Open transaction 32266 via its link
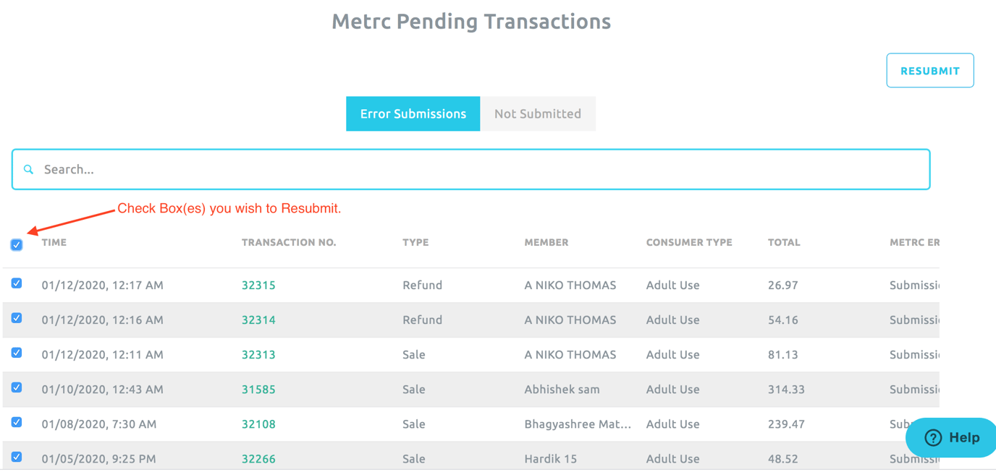Image resolution: width=996 pixels, height=472 pixels. pos(258,458)
